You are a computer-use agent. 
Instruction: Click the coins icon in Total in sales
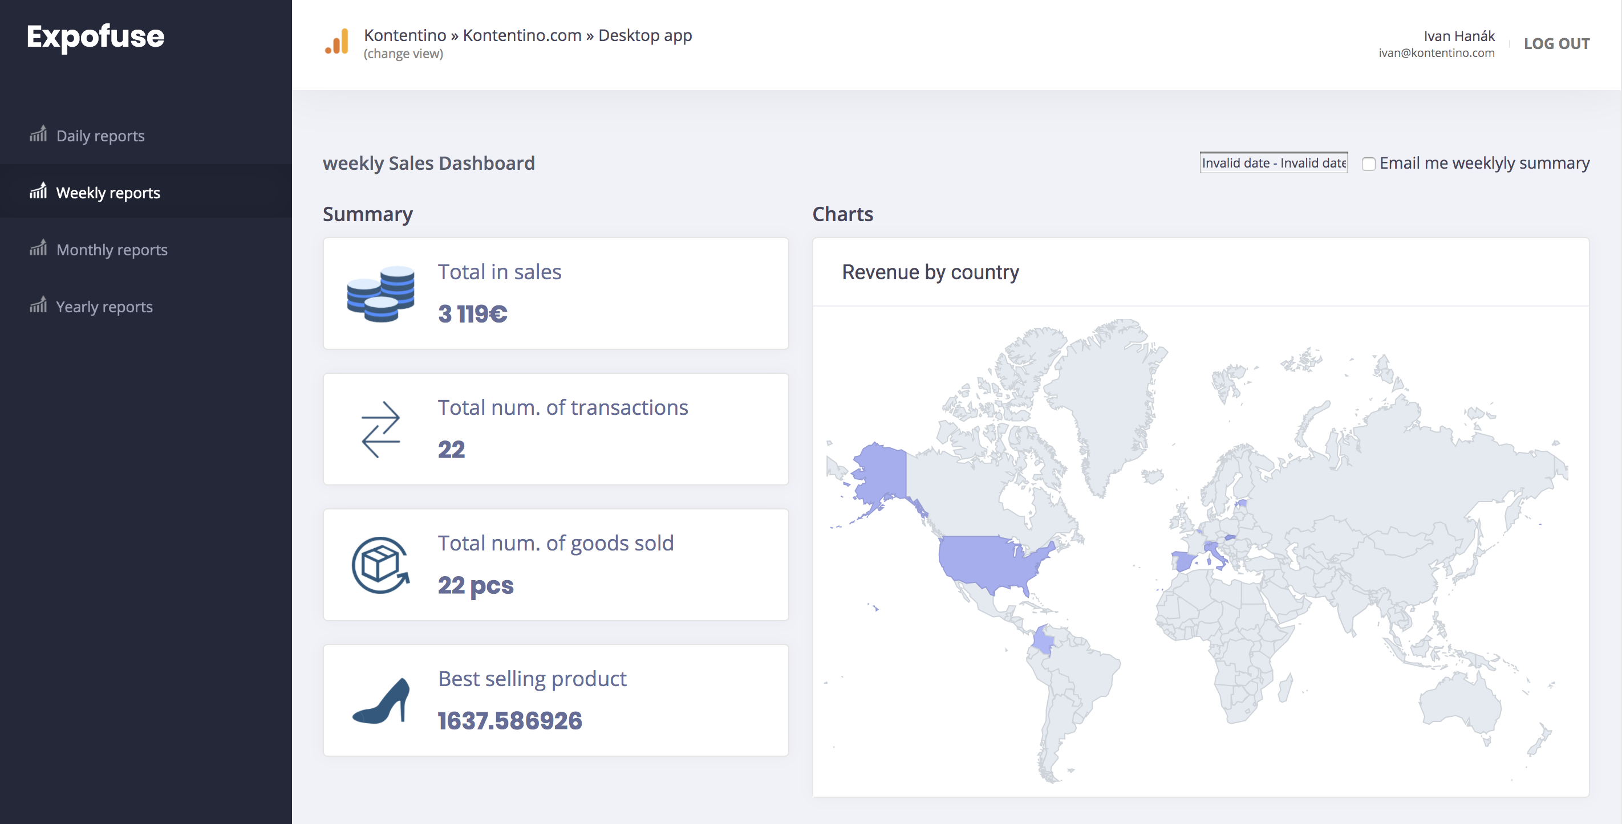380,293
